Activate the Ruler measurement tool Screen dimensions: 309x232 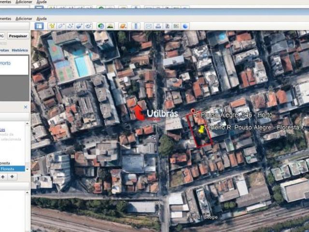click(136, 26)
